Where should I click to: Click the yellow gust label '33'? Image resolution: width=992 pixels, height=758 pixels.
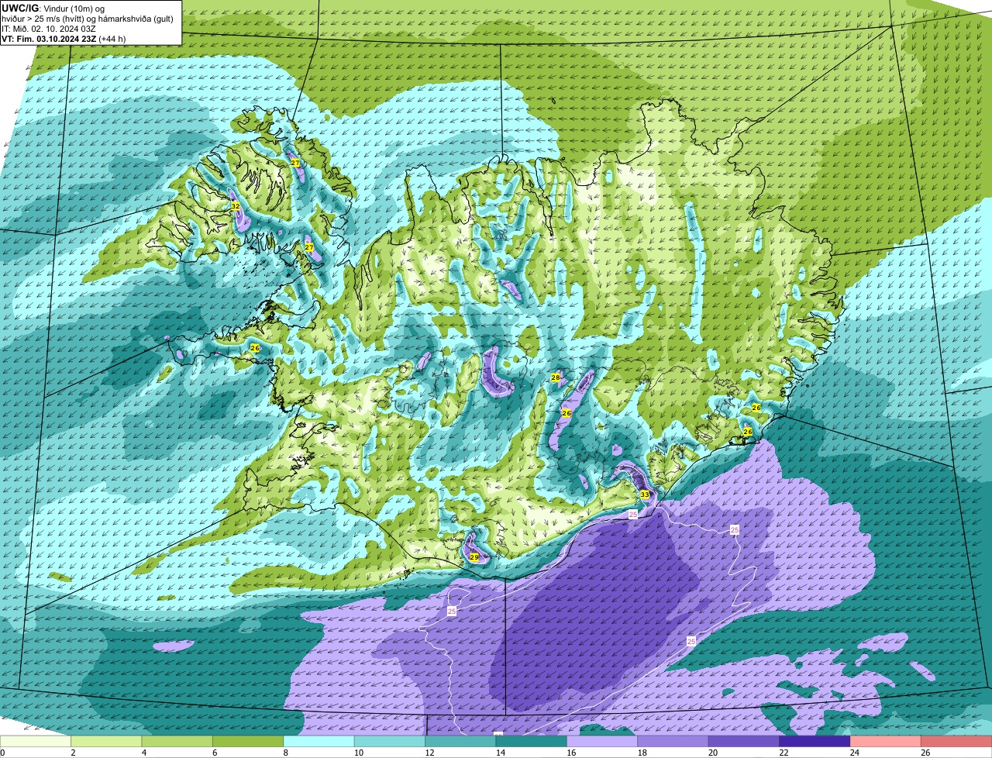(x=645, y=494)
